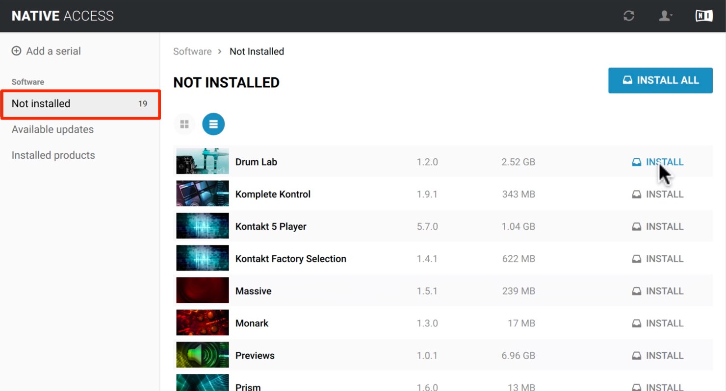The height and width of the screenshot is (391, 726).
Task: Switch to list view
Action: coord(213,124)
